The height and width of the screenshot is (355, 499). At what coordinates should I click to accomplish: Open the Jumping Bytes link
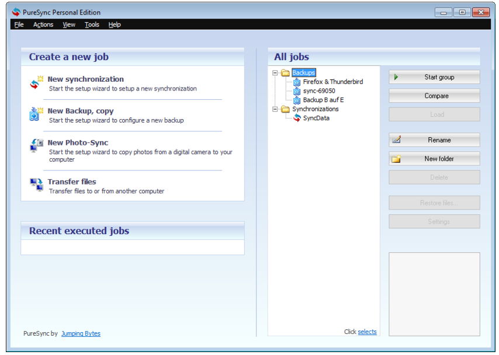tap(81, 333)
